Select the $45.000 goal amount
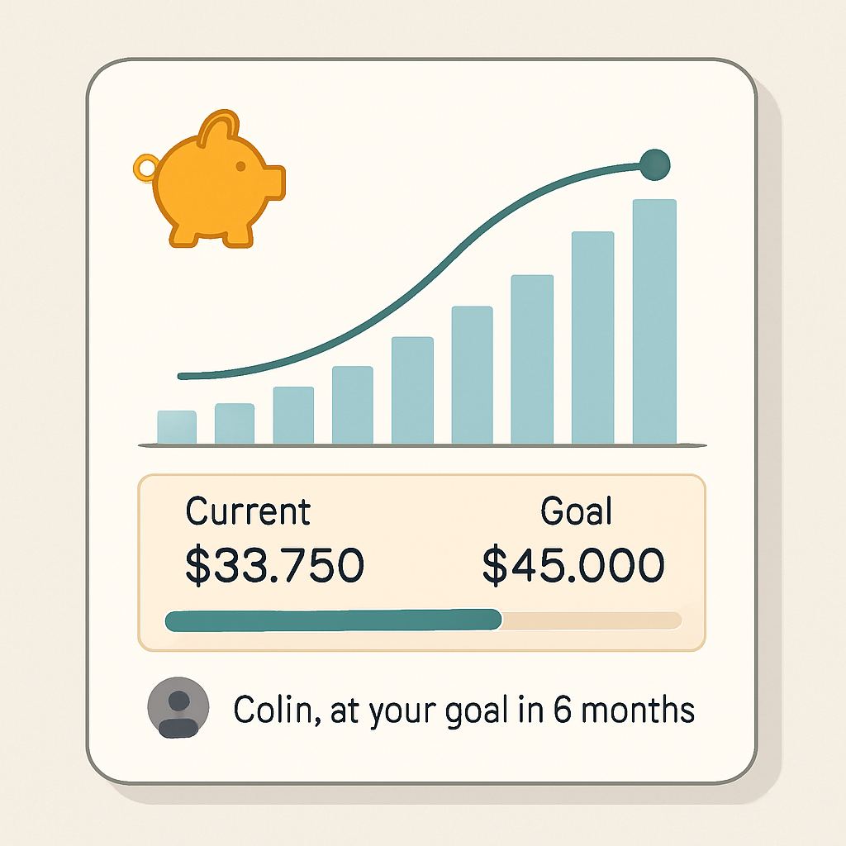This screenshot has height=846, width=846. pyautogui.click(x=573, y=567)
